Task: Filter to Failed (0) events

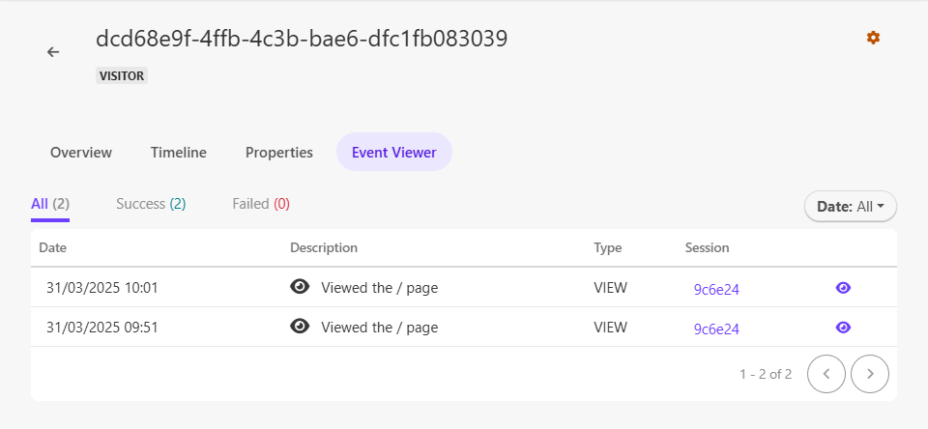Action: [261, 204]
